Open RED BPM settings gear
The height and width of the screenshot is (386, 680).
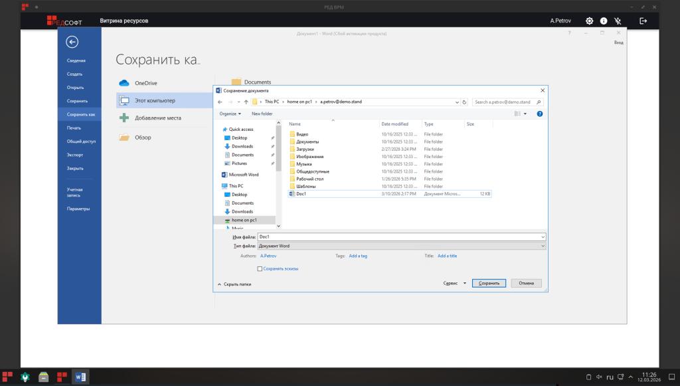pyautogui.click(x=590, y=21)
